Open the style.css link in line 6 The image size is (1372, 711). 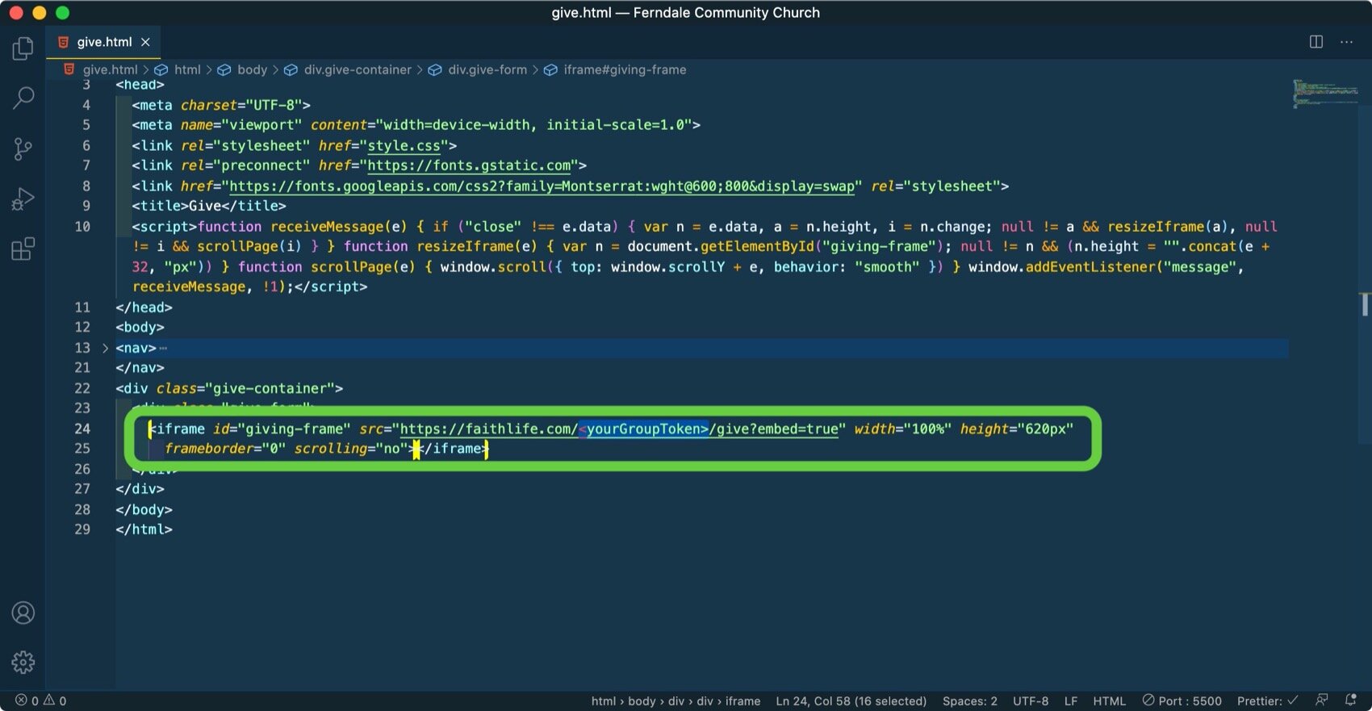click(x=404, y=145)
